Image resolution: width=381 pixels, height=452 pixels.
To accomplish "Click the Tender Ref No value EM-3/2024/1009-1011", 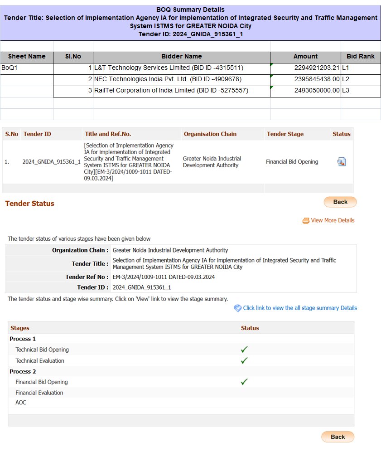I will tap(164, 277).
